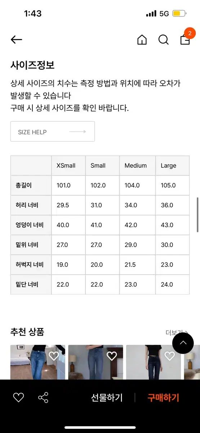The image size is (200, 433).
Task: Open the SIZE HELP guide
Action: [x=53, y=131]
